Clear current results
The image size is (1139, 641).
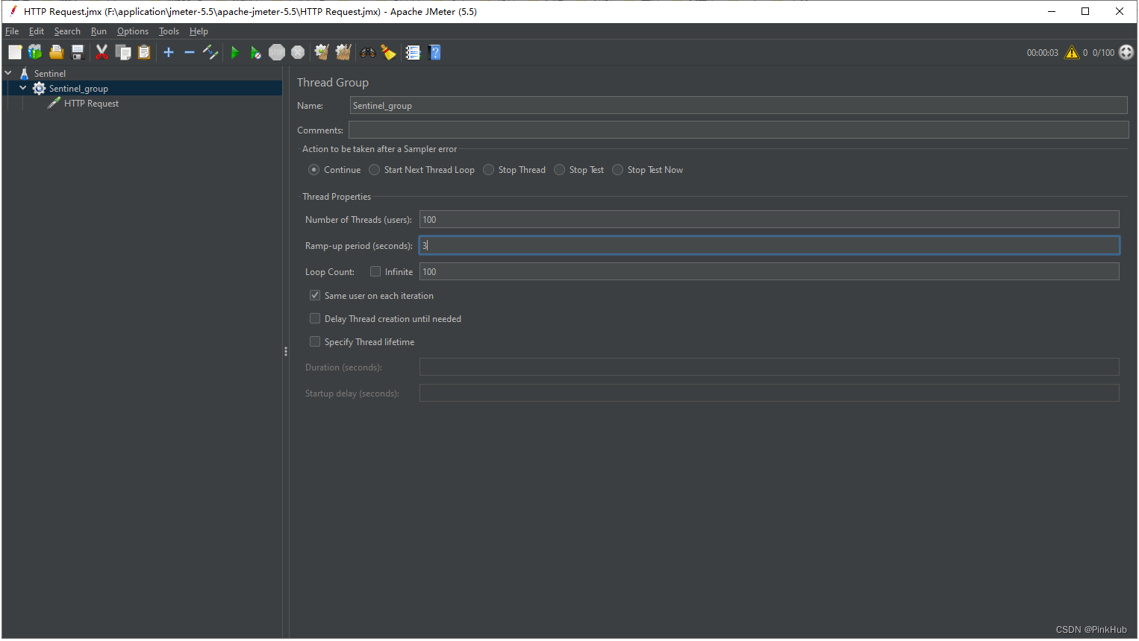pyautogui.click(x=322, y=52)
